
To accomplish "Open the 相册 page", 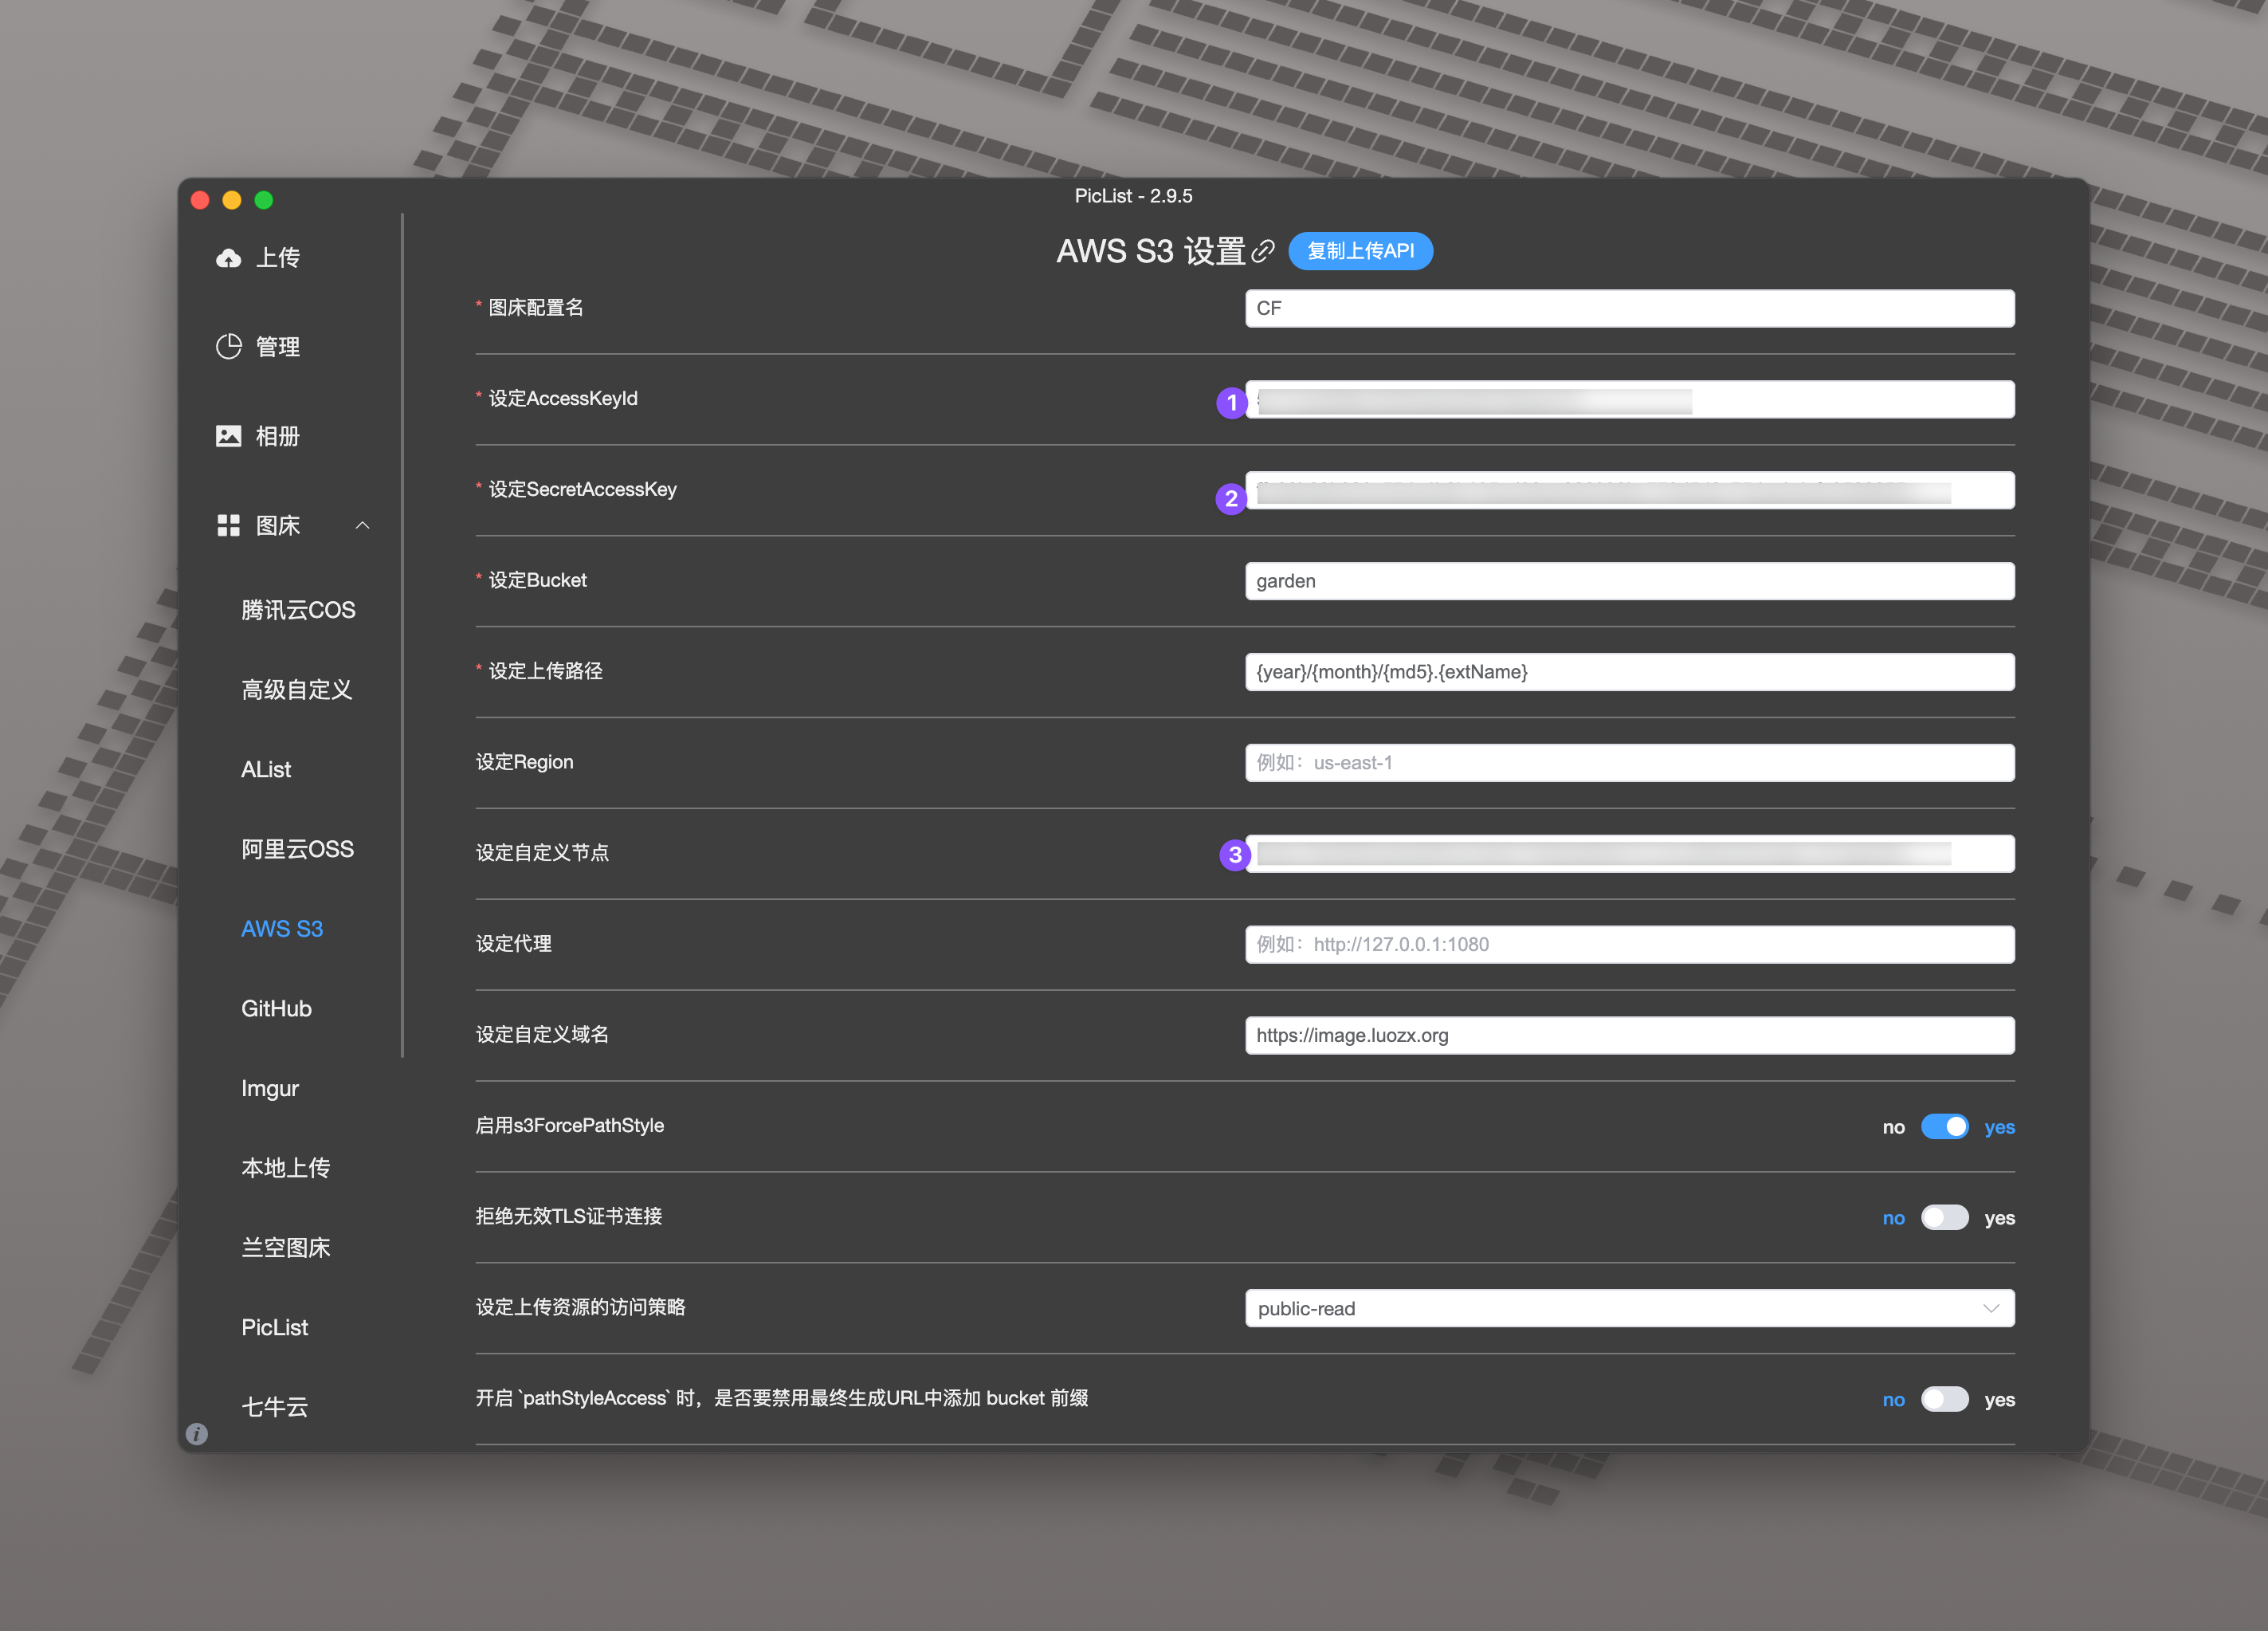I will (x=277, y=436).
